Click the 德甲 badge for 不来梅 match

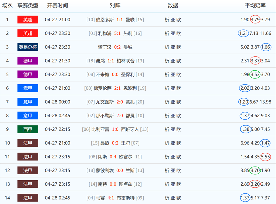pos(28,74)
